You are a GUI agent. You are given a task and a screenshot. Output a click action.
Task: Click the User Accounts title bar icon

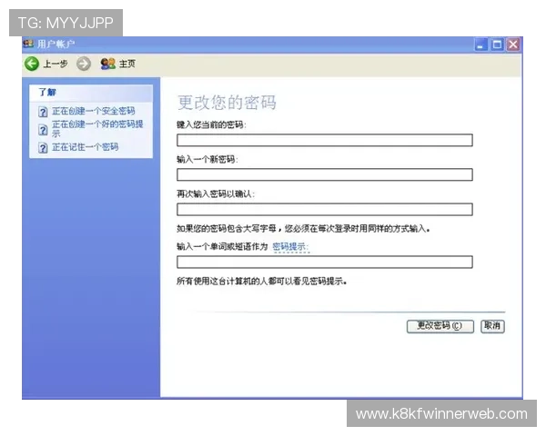click(28, 45)
